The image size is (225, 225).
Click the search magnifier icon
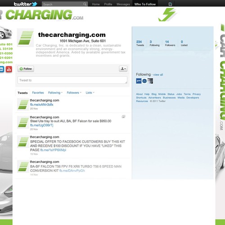(85, 4)
